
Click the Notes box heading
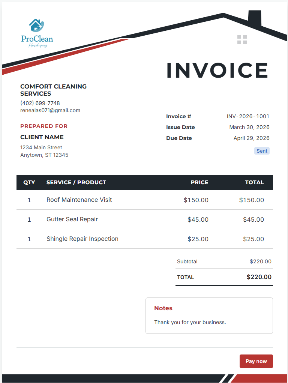click(163, 308)
